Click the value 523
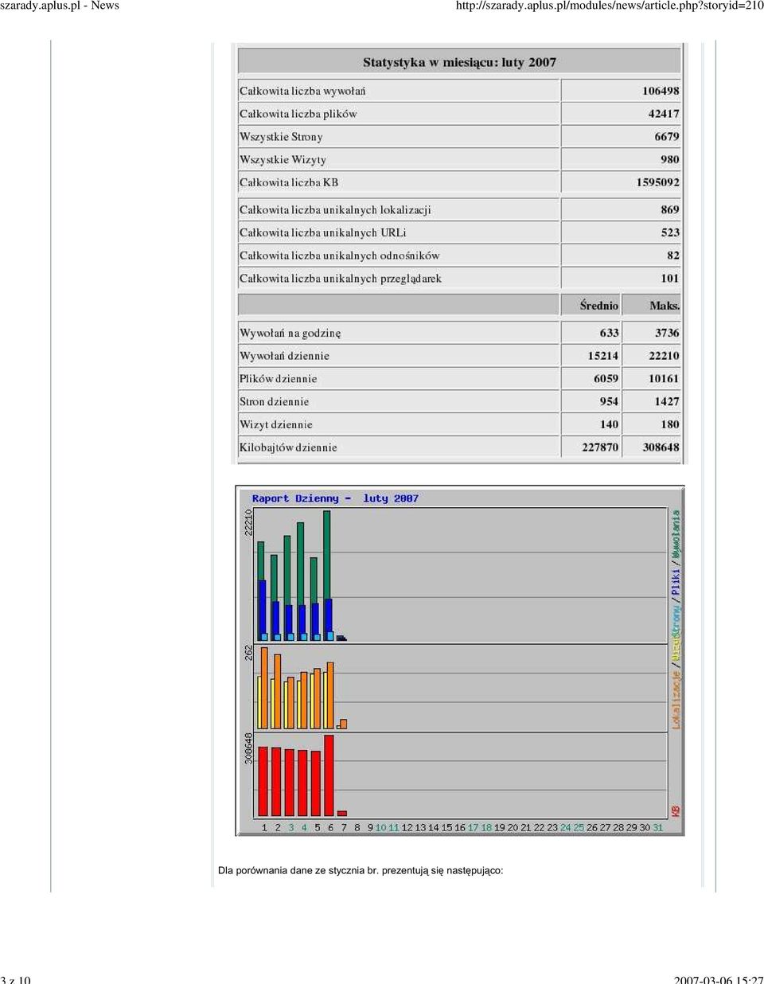Screen dimensions: 764x984 670,232
